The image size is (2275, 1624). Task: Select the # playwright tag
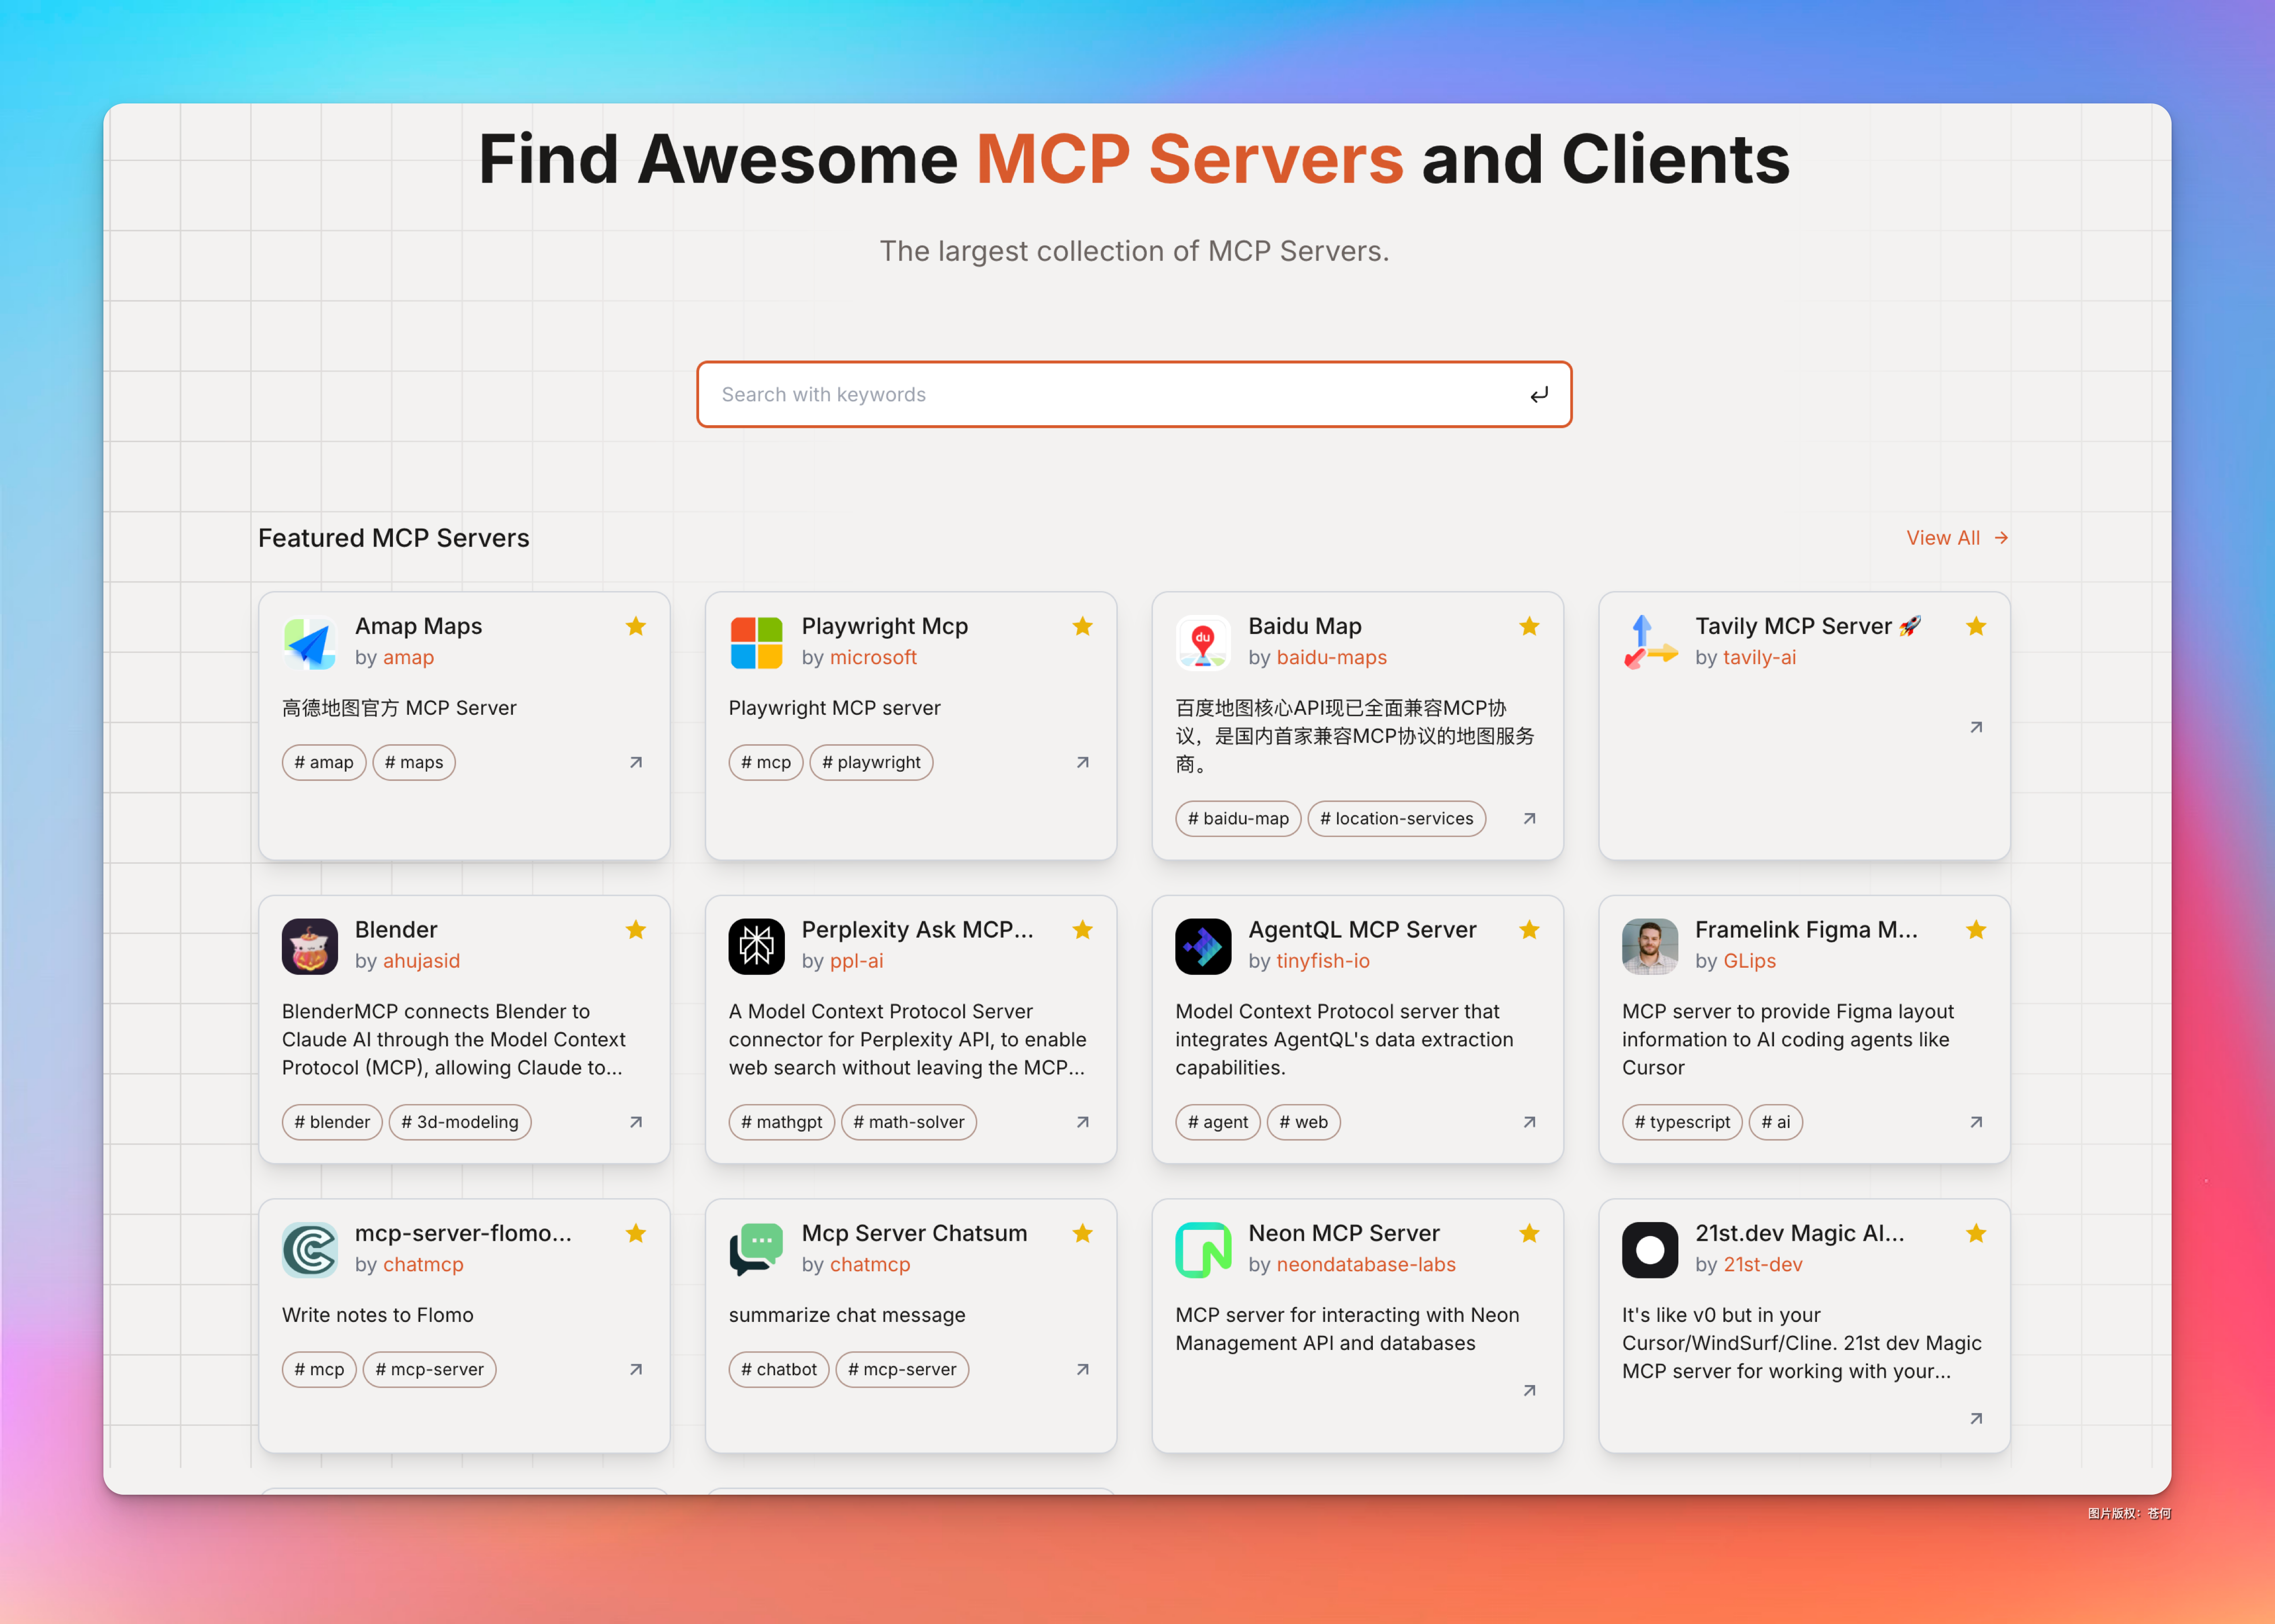pyautogui.click(x=871, y=762)
